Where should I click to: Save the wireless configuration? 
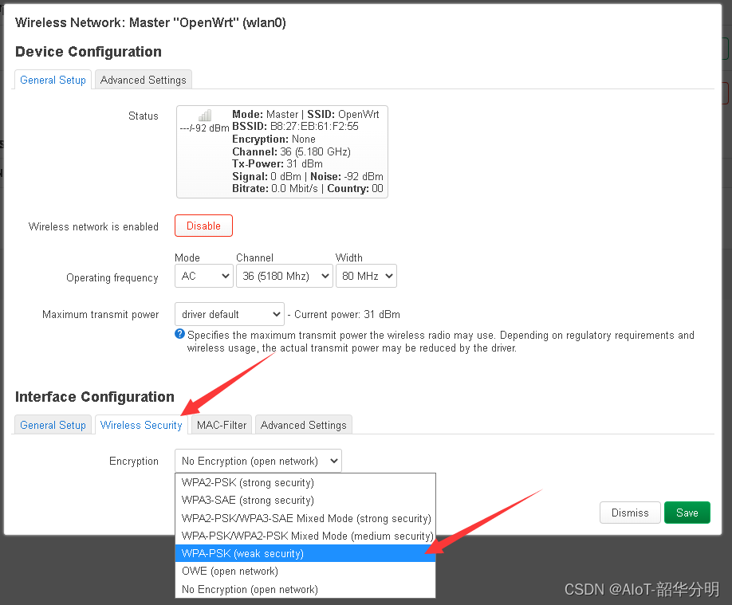(x=687, y=513)
